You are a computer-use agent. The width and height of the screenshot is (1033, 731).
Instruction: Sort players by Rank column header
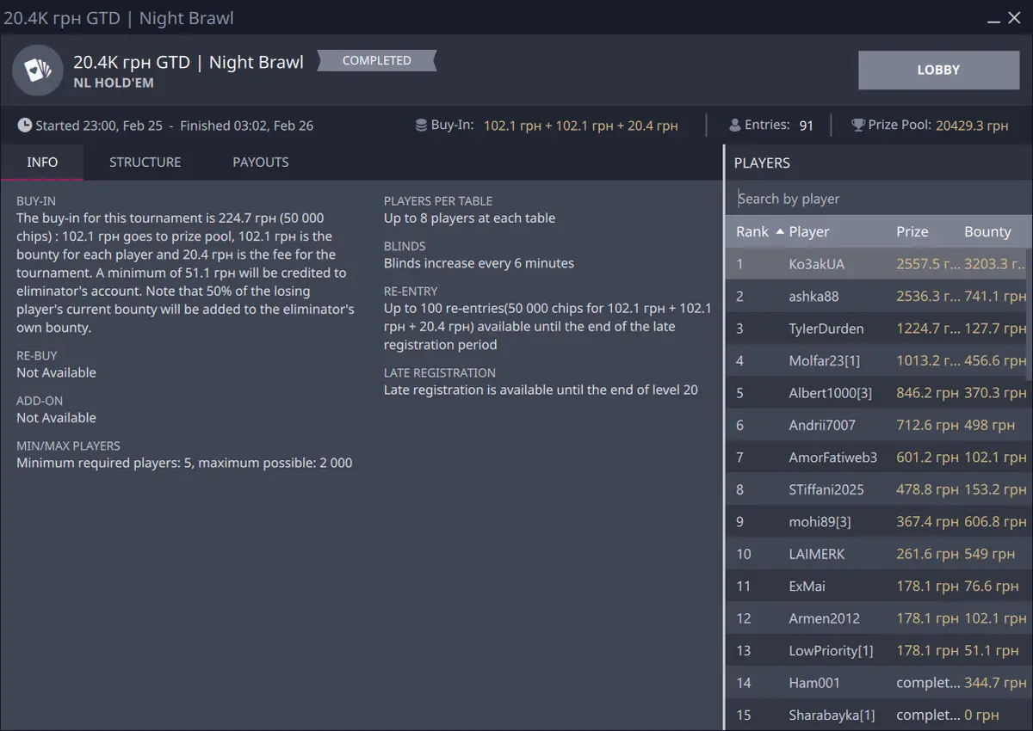click(752, 231)
